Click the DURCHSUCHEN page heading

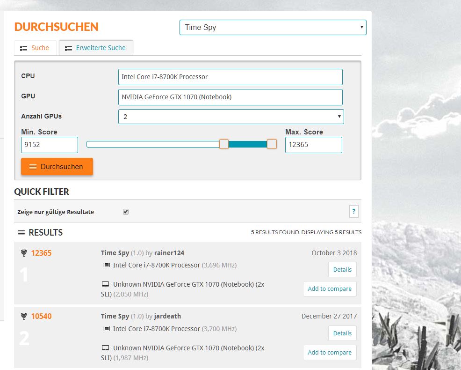(56, 27)
